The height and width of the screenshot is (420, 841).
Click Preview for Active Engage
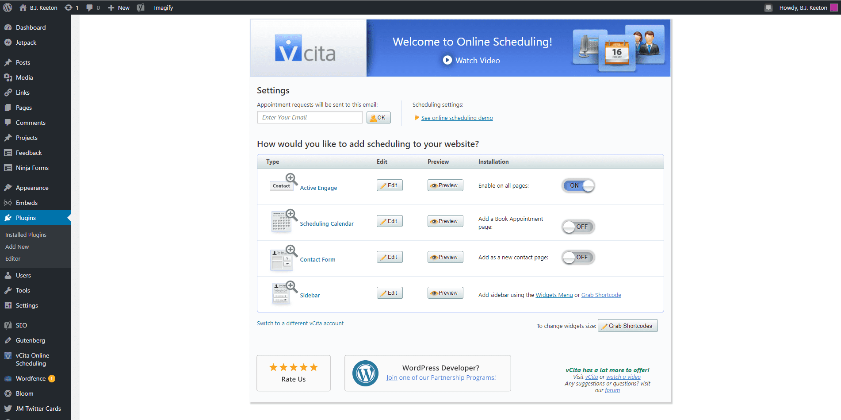[445, 185]
